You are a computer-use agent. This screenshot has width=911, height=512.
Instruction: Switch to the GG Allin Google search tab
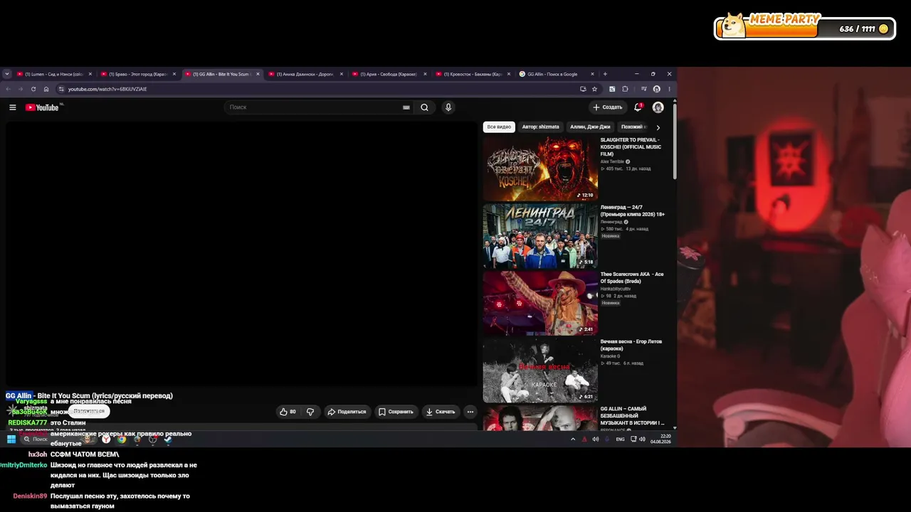[x=557, y=74]
